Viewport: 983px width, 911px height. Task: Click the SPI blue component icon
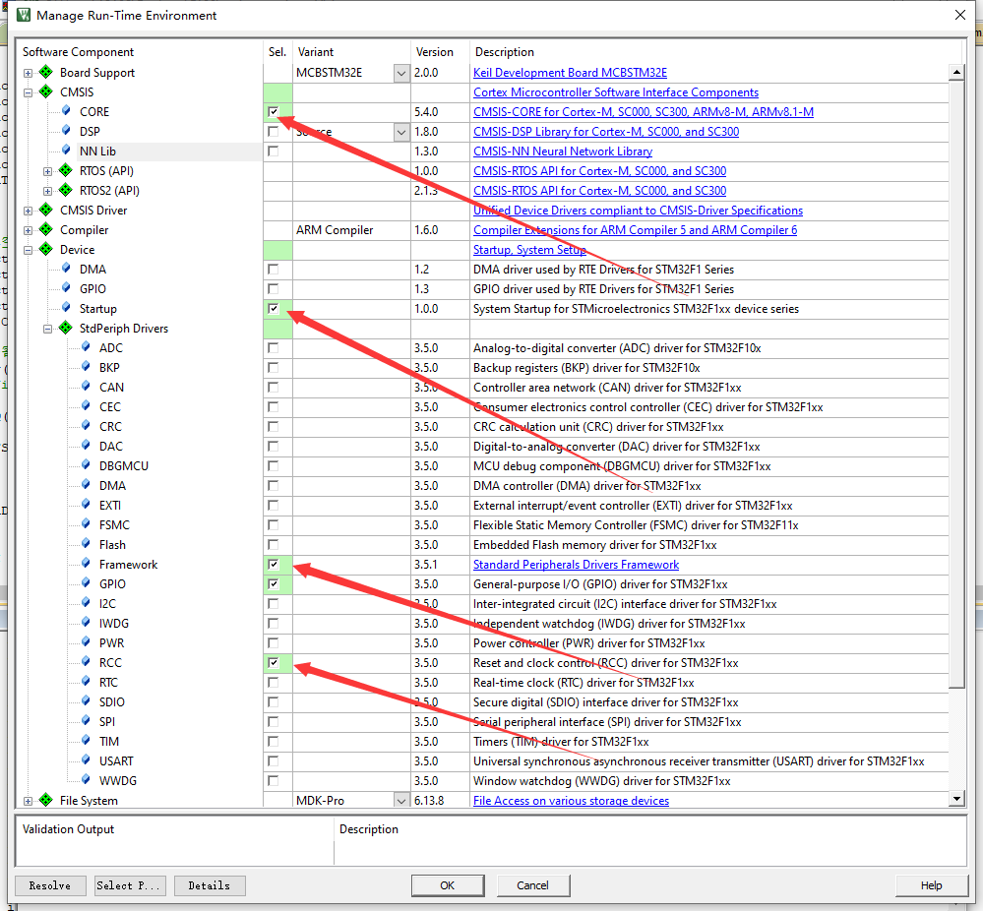[x=86, y=721]
